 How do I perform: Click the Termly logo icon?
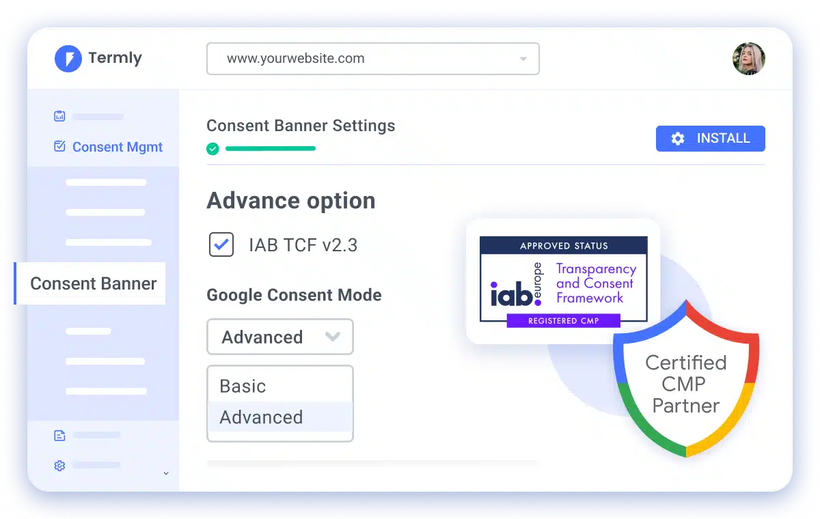click(68, 59)
